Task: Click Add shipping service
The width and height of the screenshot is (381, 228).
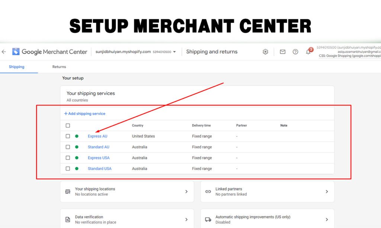Action: pyautogui.click(x=84, y=113)
